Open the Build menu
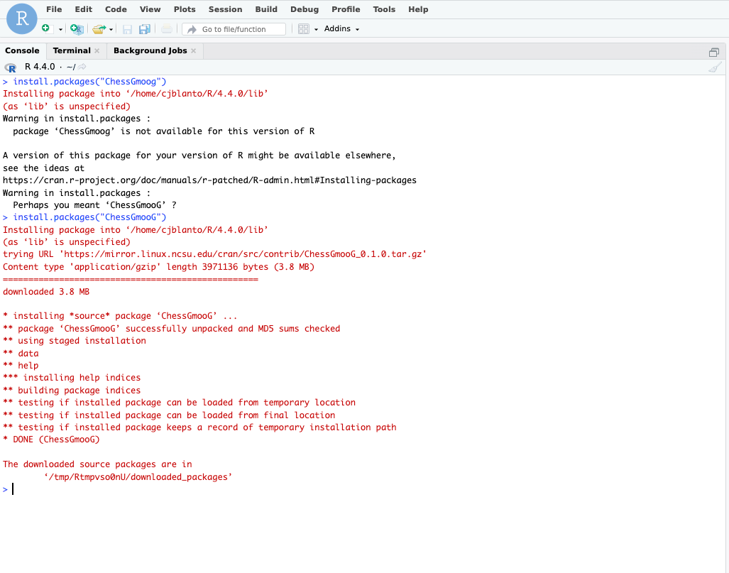 [x=266, y=9]
